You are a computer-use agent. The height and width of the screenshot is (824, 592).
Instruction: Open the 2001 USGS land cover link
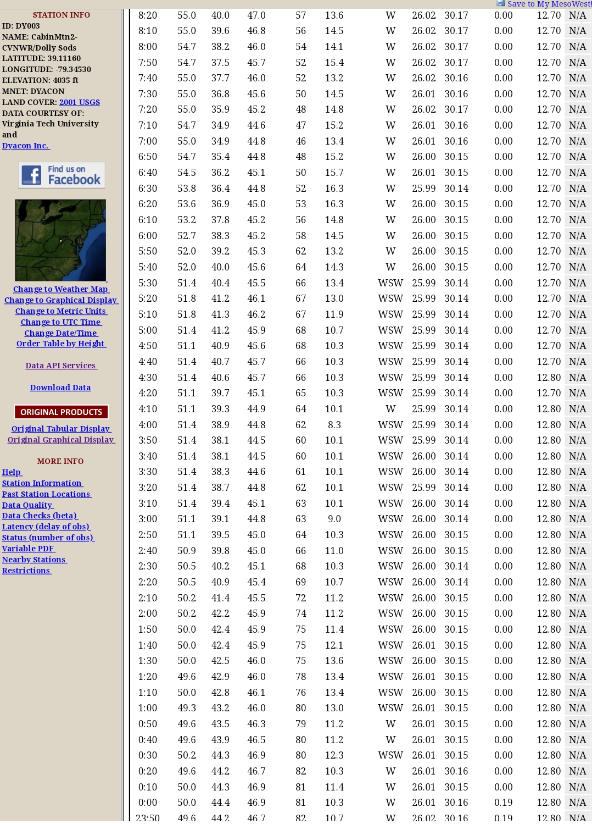(80, 102)
